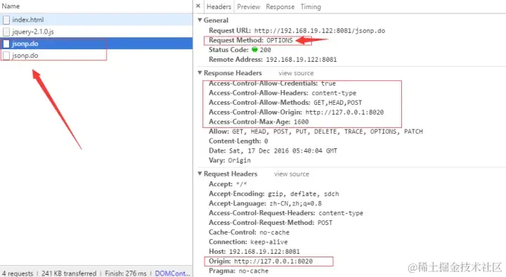The image size is (506, 277).
Task: Click the second jsonp.do file icon
Action: click(6, 56)
